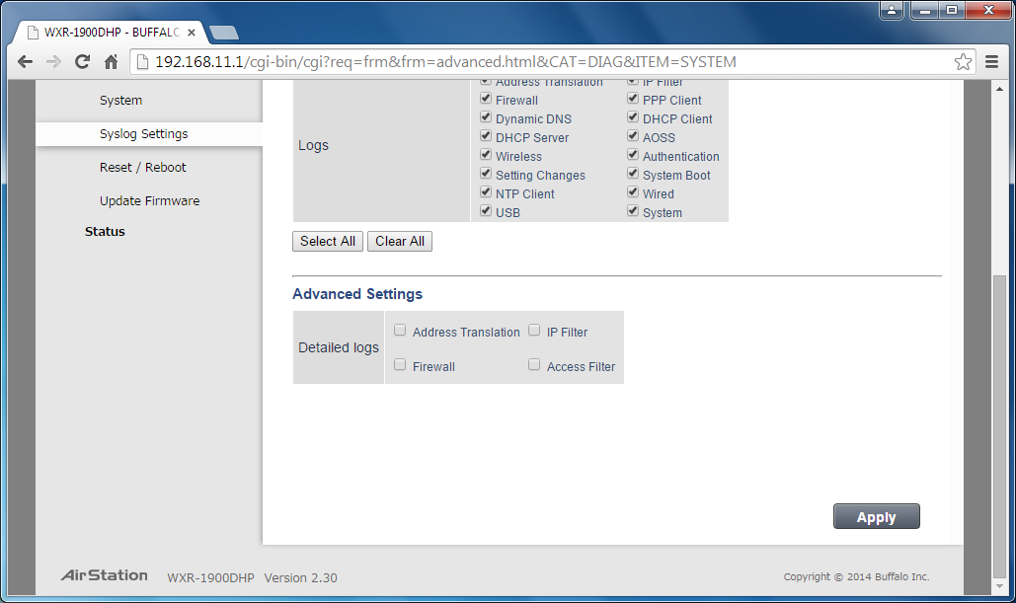Click the page scrollbar down arrow
The width and height of the screenshot is (1016, 603).
(1000, 587)
